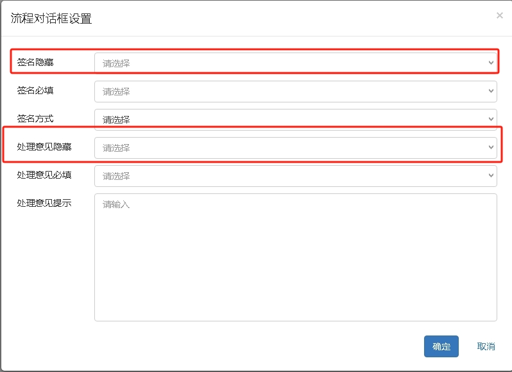Cancel with the 取消 link

[486, 346]
